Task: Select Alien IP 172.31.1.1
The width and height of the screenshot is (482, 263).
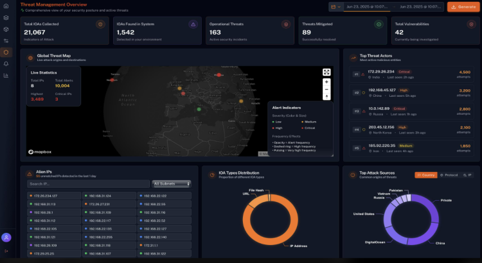Action: tap(164, 246)
